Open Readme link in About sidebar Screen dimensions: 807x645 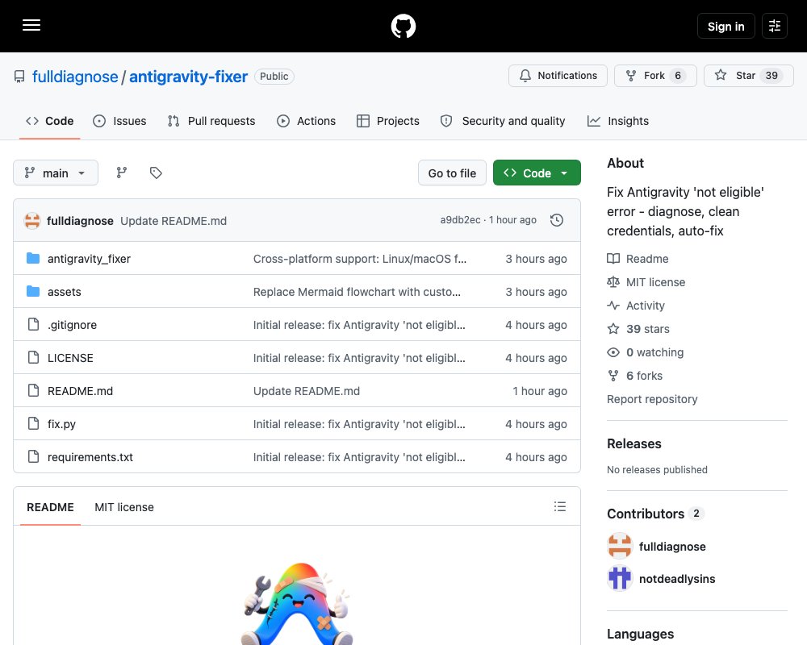(x=638, y=259)
